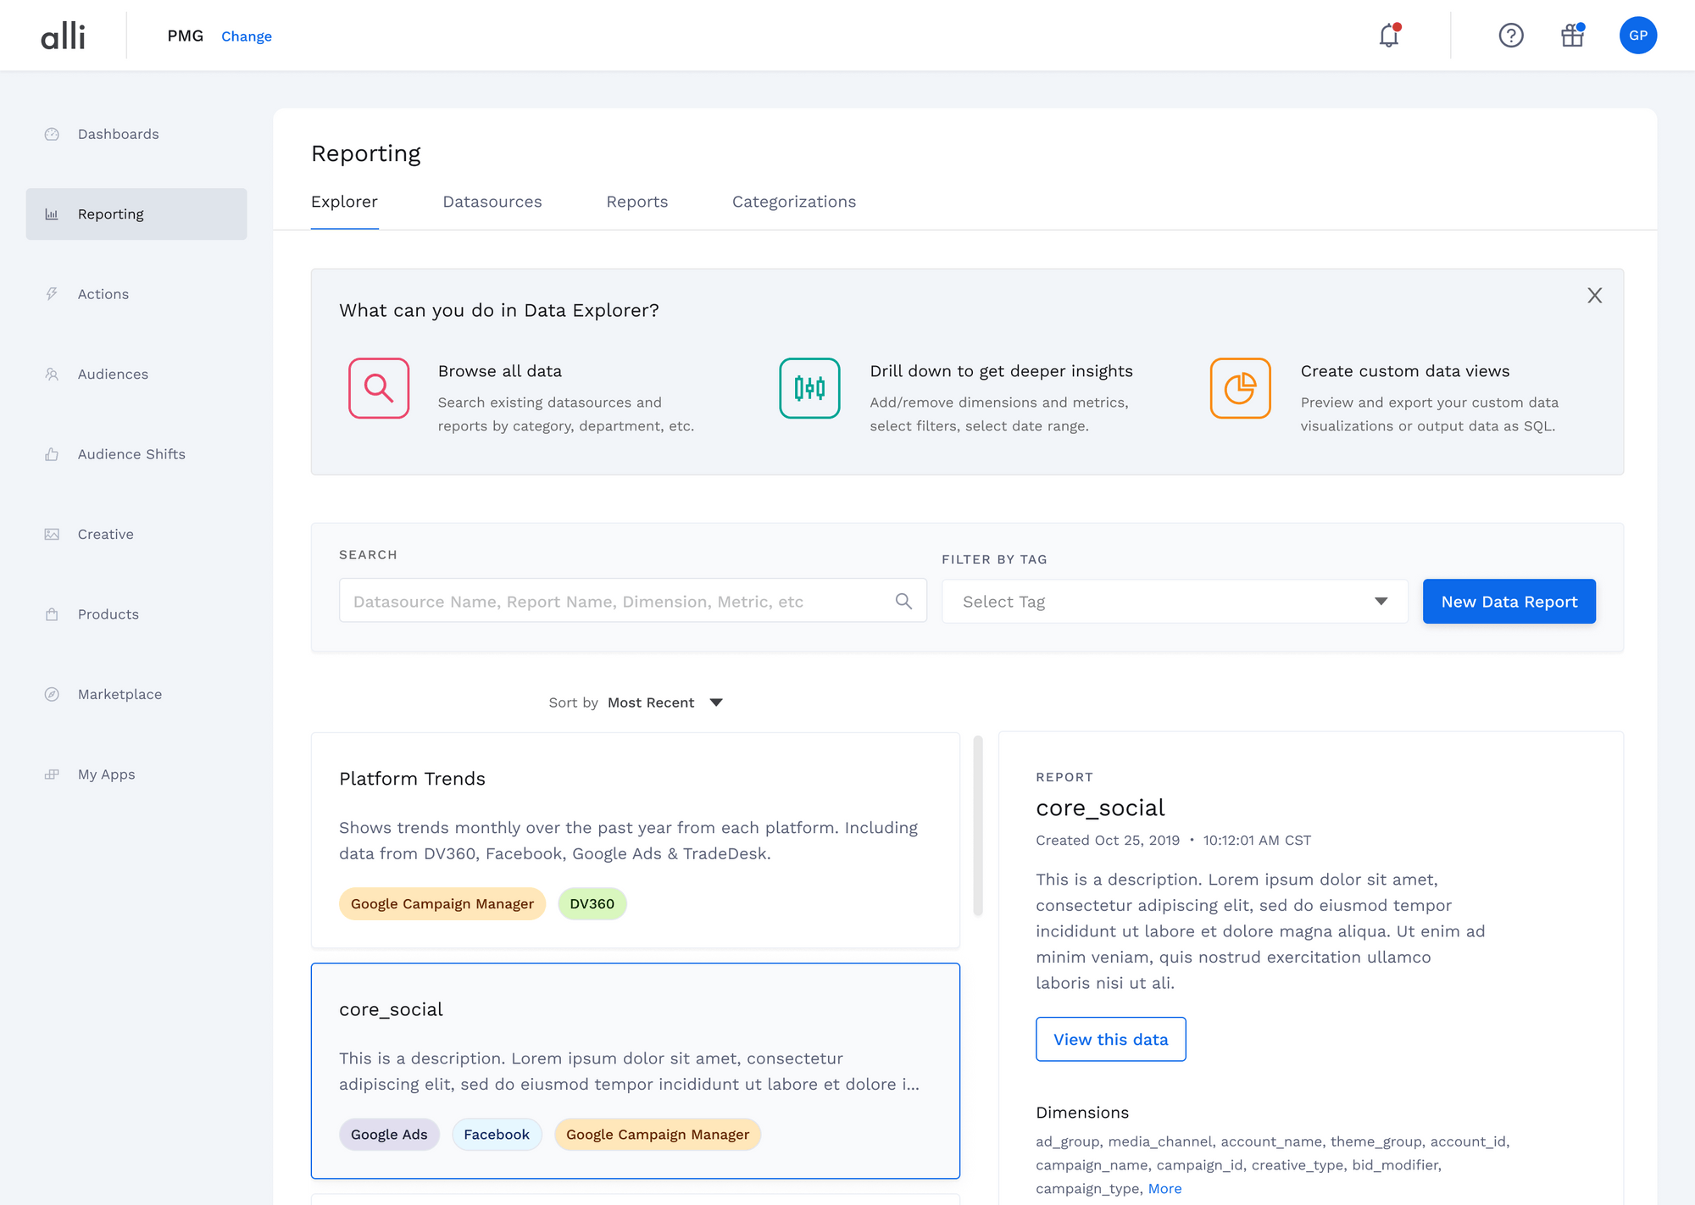The image size is (1695, 1205).
Task: Click the New Data Report button
Action: click(1509, 601)
